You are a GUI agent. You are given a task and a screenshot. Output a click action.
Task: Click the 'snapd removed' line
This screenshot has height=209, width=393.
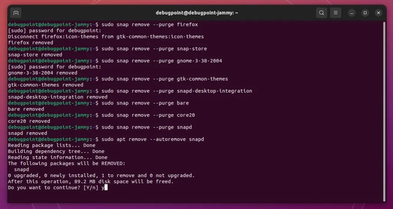[x=28, y=133]
